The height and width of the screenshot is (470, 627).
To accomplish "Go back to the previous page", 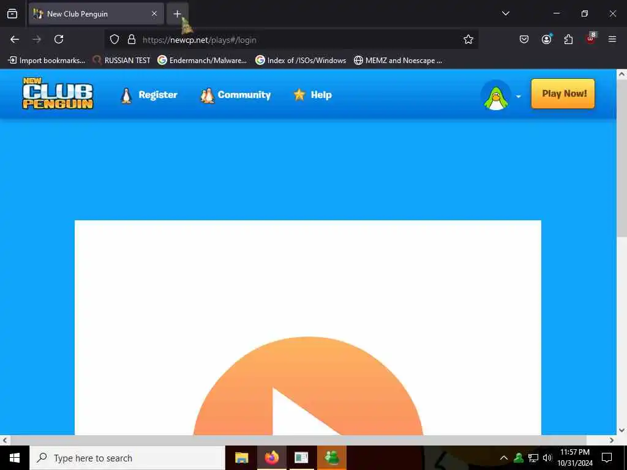I will tap(15, 39).
